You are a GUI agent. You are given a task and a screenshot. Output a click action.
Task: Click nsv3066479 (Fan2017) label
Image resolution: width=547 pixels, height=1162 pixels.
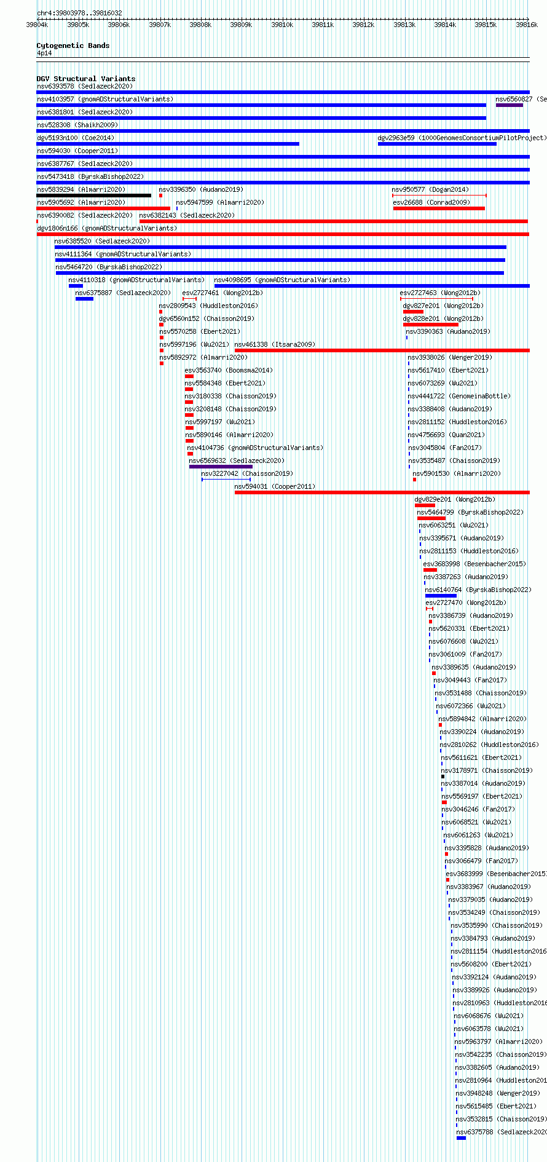(x=481, y=861)
